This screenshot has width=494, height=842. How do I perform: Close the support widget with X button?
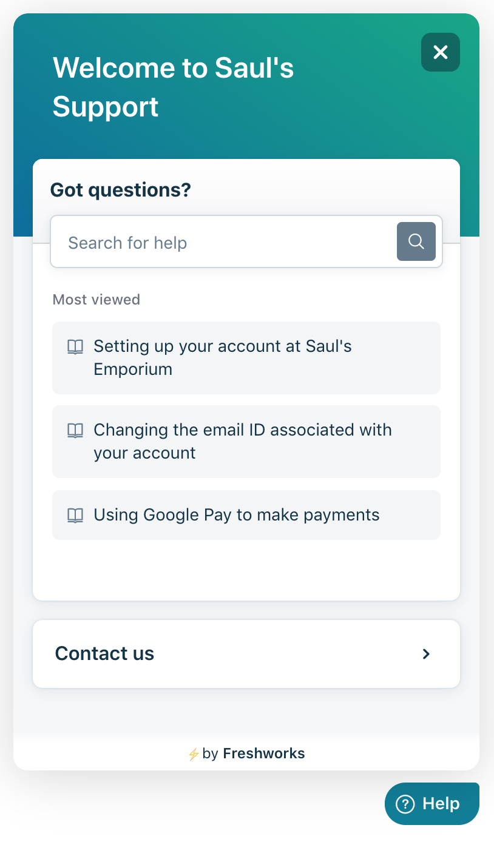tap(441, 52)
